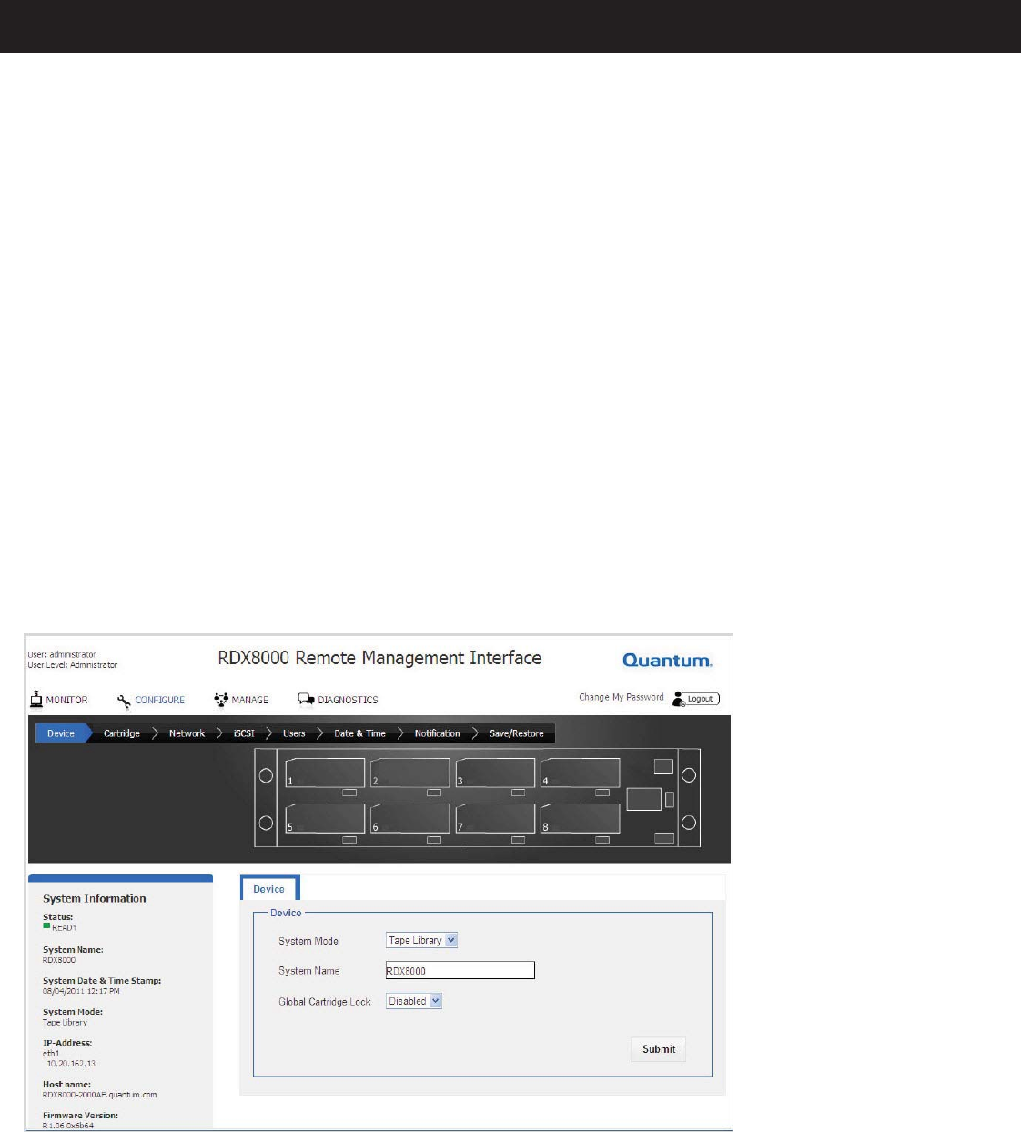Select cartridge slot 1 in the device diagram
Screen dimensions: 1021x1132
[x=325, y=773]
